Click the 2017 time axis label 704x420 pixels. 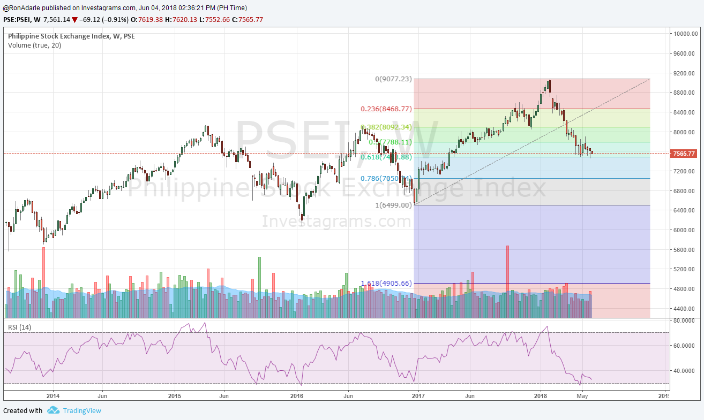(418, 396)
